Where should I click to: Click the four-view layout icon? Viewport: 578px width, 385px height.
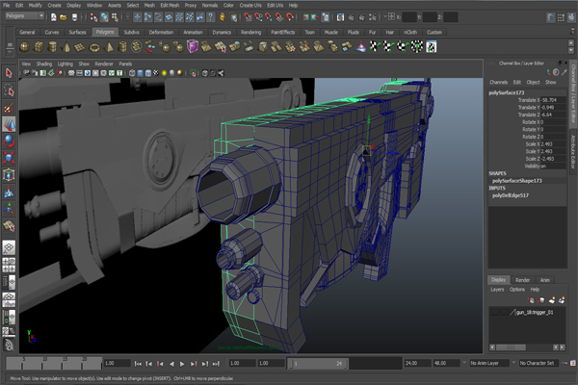click(x=9, y=265)
